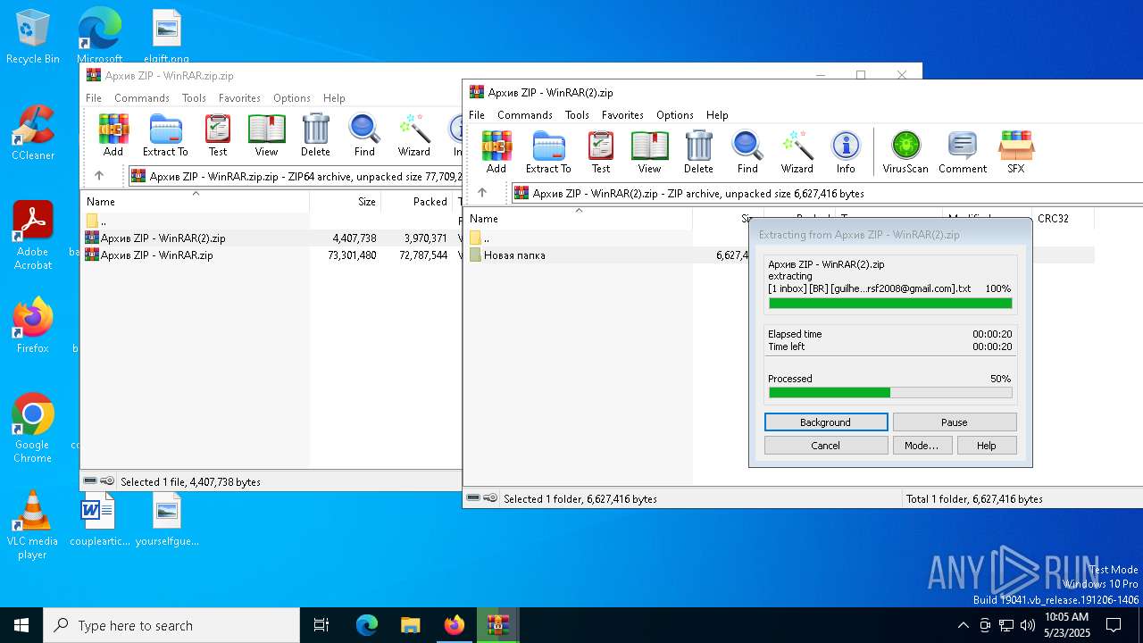Viewport: 1143px width, 643px height.
Task: Open Task View on the taskbar
Action: (x=321, y=625)
